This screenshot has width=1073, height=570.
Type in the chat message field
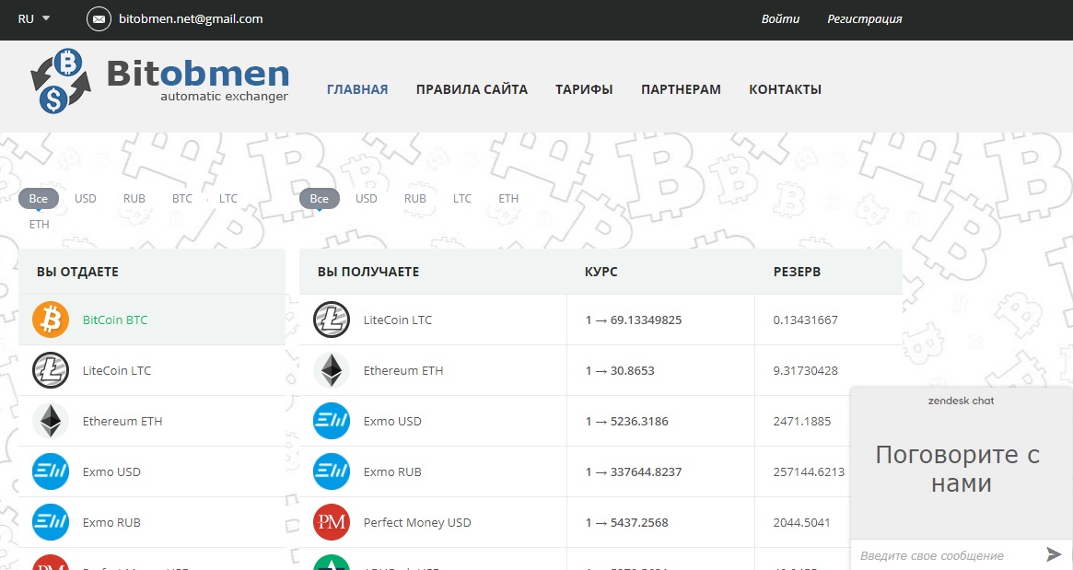click(944, 555)
